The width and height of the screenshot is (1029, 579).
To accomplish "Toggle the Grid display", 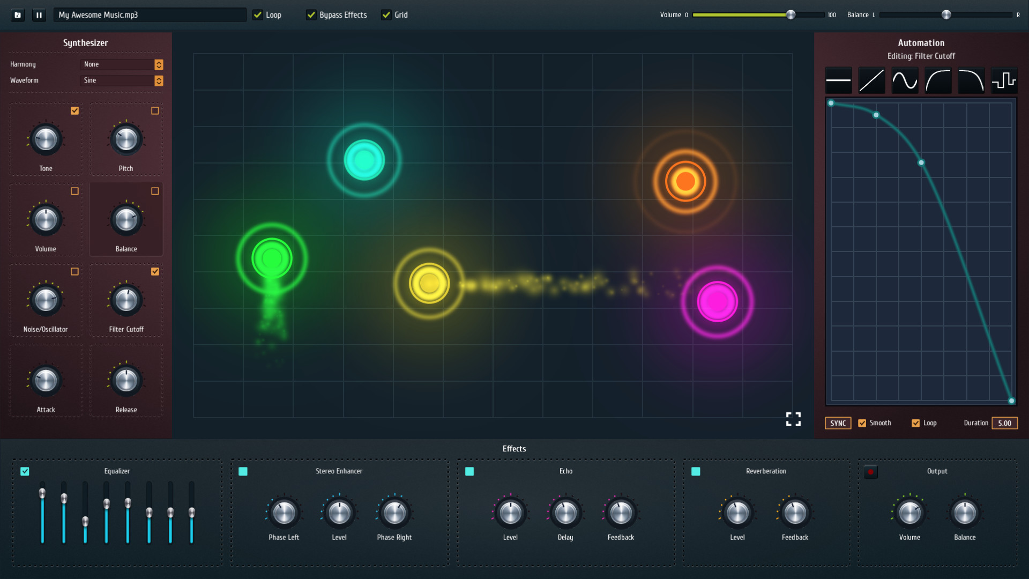I will 386,15.
